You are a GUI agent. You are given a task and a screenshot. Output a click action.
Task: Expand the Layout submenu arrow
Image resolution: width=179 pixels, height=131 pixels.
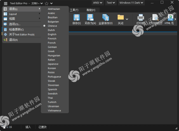(x=39, y=14)
